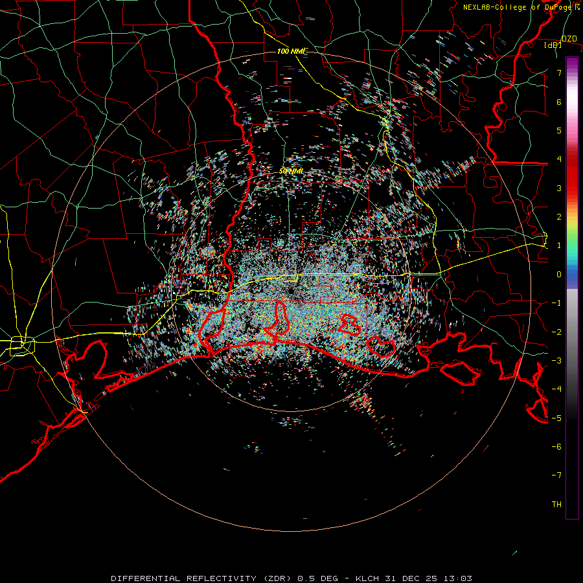Click the -2 value on color scale
Image resolution: width=583 pixels, height=583 pixels.
tap(556, 332)
